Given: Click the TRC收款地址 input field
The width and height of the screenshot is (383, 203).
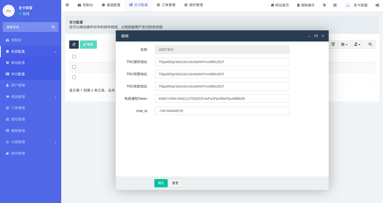Looking at the screenshot, I should pyautogui.click(x=222, y=86).
